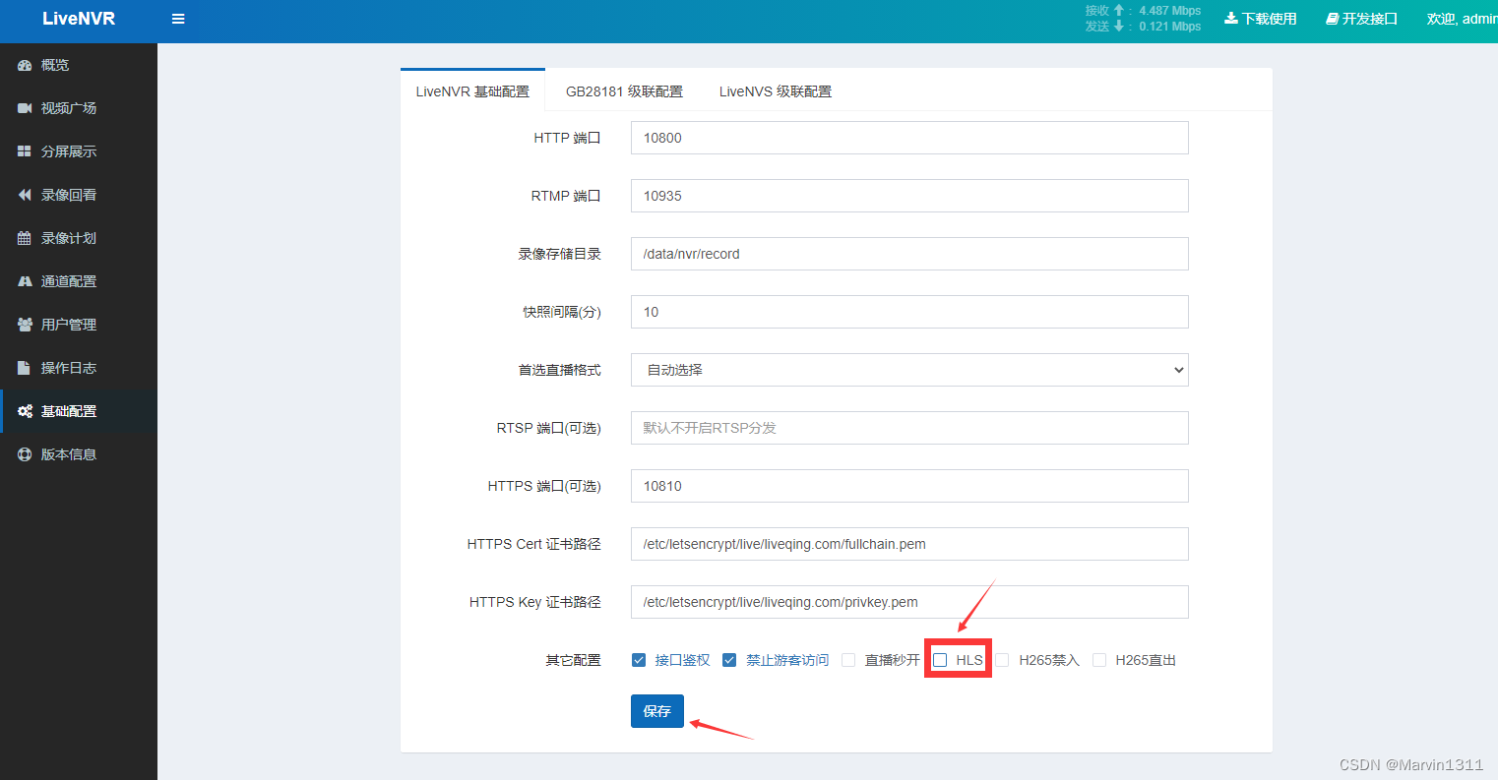Image resolution: width=1498 pixels, height=780 pixels.
Task: Select the 分屏展示 grid icon
Action: point(25,151)
